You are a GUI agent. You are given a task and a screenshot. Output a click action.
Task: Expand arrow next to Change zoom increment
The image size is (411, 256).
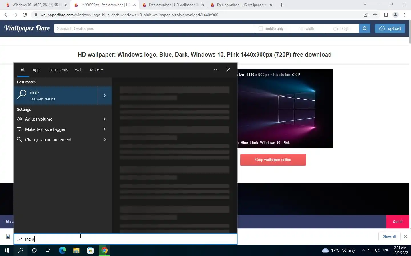point(104,139)
